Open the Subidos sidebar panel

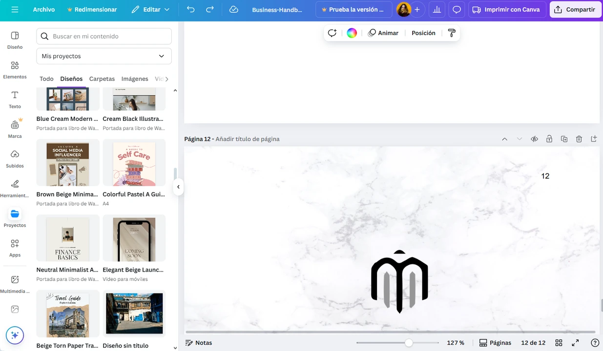pyautogui.click(x=15, y=159)
